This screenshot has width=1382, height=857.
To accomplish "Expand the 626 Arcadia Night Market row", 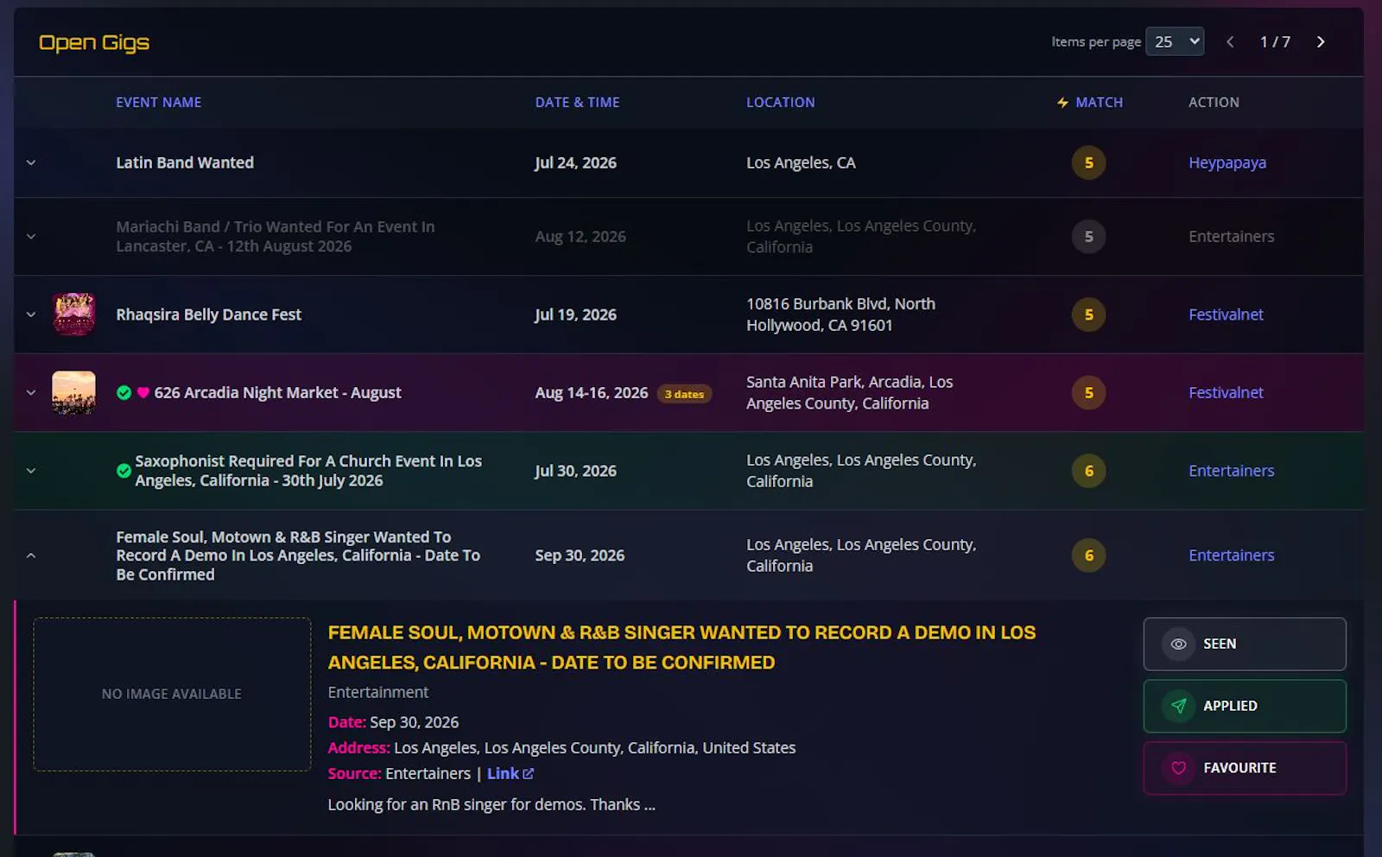I will pyautogui.click(x=31, y=392).
